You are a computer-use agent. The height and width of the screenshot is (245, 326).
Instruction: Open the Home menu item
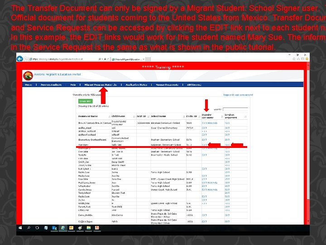coord(29,85)
